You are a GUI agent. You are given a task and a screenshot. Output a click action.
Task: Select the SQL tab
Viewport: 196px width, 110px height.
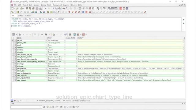(x=13, y=16)
